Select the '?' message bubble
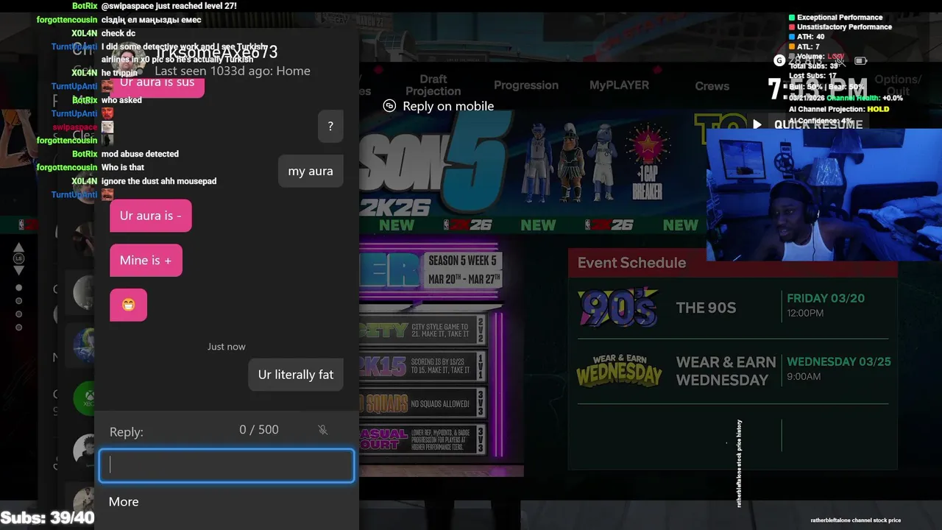Screen dimensions: 942x530 pyautogui.click(x=330, y=127)
